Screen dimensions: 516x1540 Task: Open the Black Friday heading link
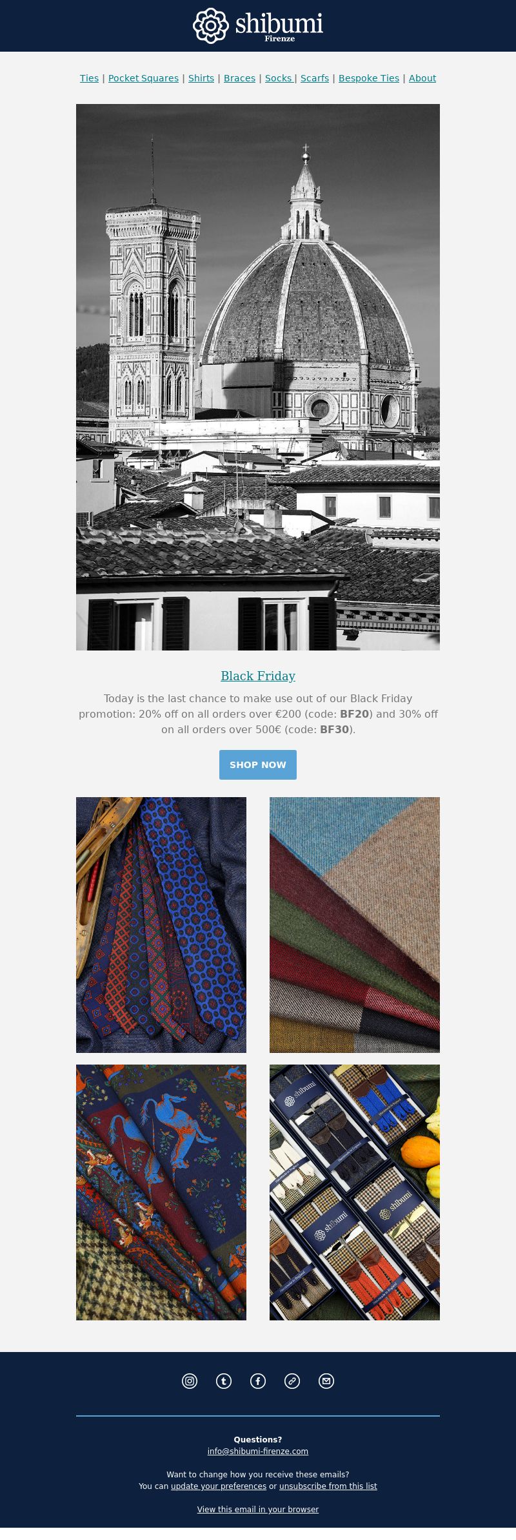tap(258, 676)
